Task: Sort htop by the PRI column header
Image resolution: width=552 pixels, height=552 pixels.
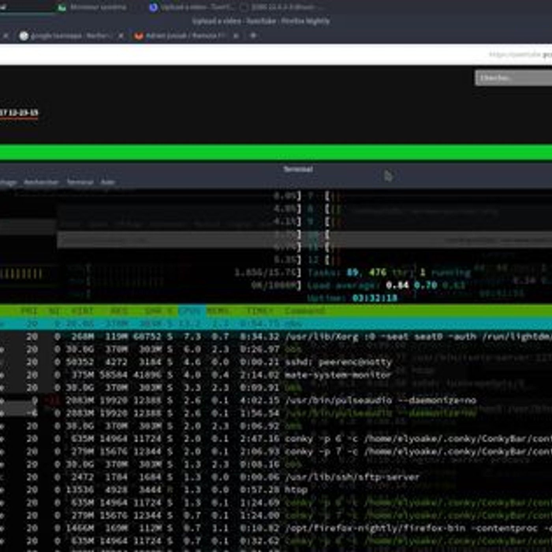Action: (x=29, y=311)
